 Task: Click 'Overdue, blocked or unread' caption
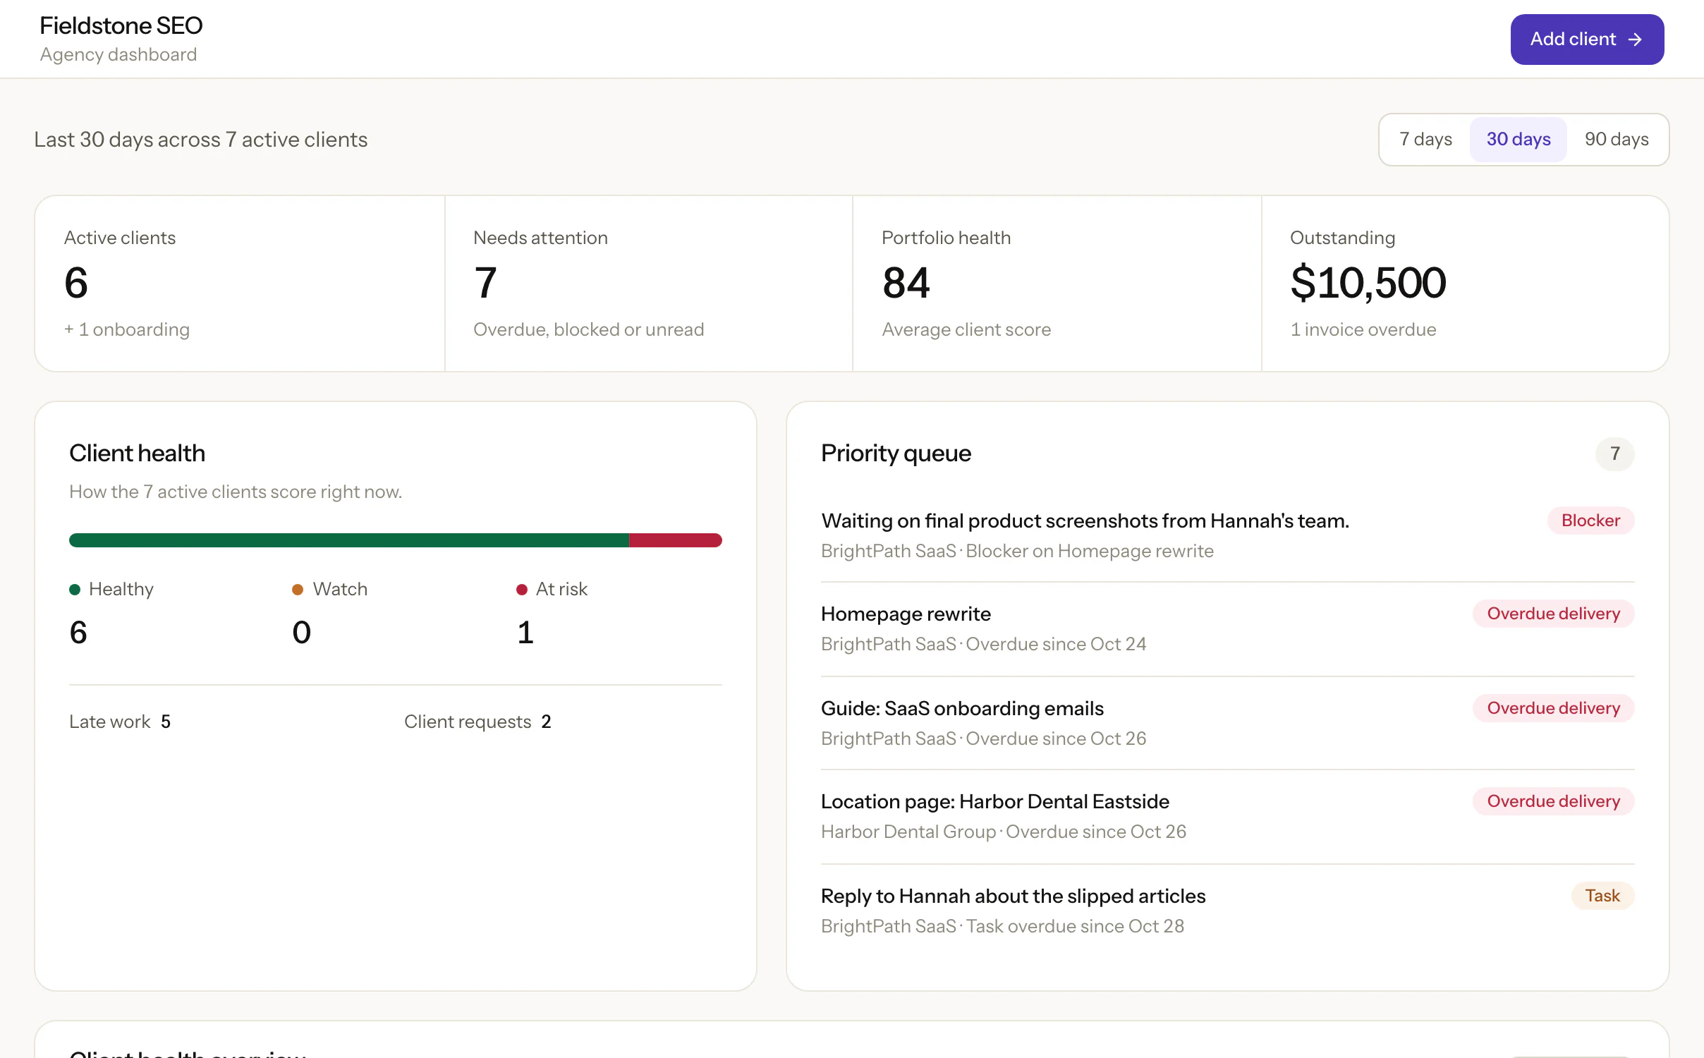pyautogui.click(x=589, y=329)
